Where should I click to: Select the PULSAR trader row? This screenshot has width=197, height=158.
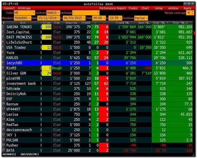point(97,140)
